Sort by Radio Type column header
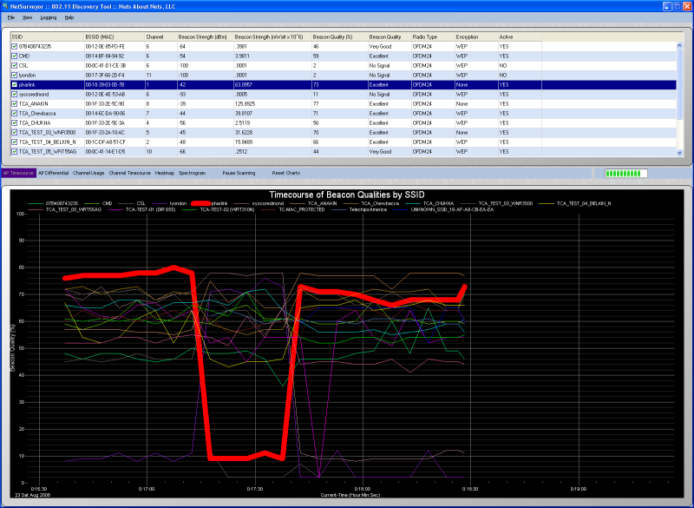The width and height of the screenshot is (694, 508). pyautogui.click(x=432, y=36)
